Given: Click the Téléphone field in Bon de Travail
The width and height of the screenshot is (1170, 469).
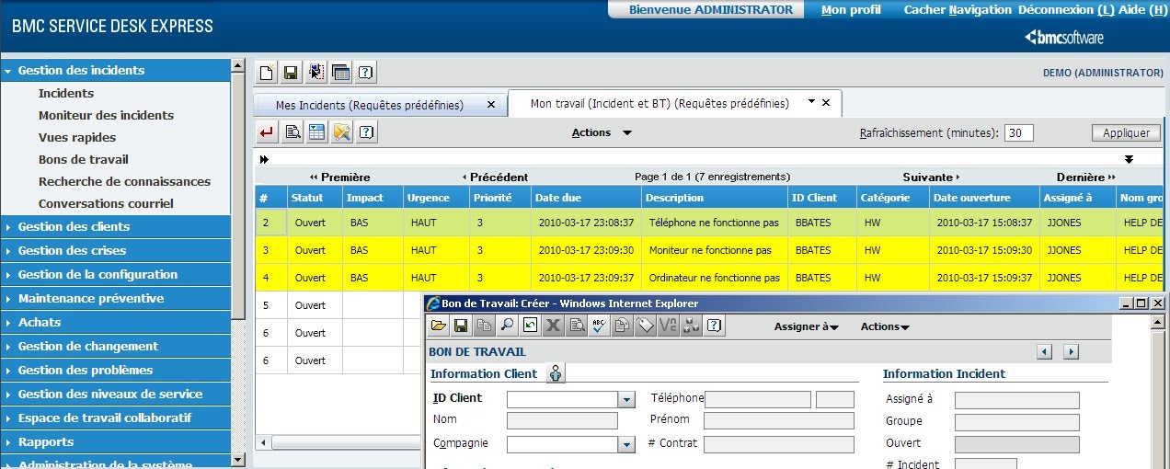Looking at the screenshot, I should pyautogui.click(x=758, y=399).
